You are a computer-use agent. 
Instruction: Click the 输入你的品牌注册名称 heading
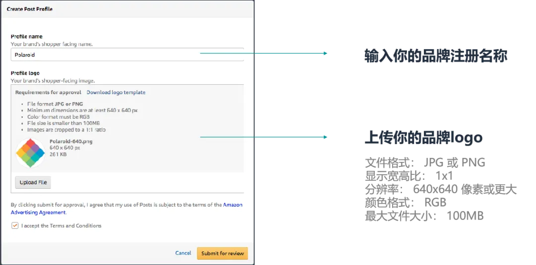pos(436,56)
